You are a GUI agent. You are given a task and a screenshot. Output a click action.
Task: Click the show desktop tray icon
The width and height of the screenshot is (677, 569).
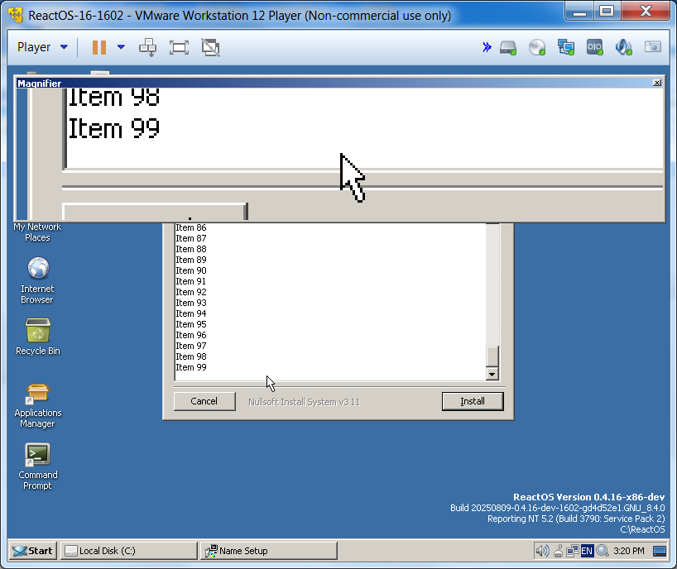[x=660, y=551]
